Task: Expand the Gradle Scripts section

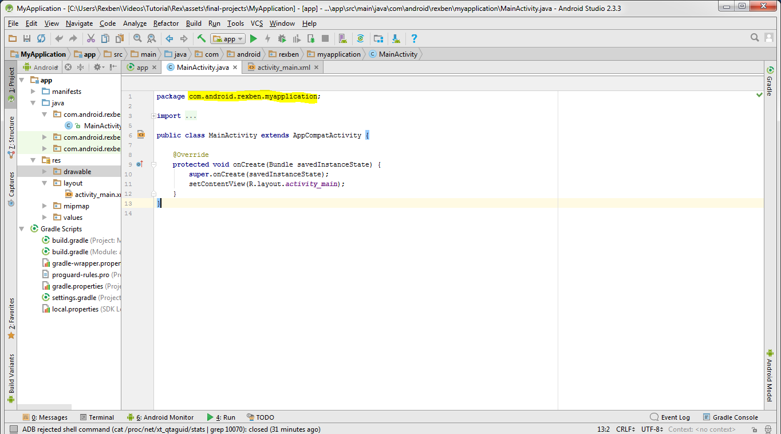Action: [x=22, y=228]
